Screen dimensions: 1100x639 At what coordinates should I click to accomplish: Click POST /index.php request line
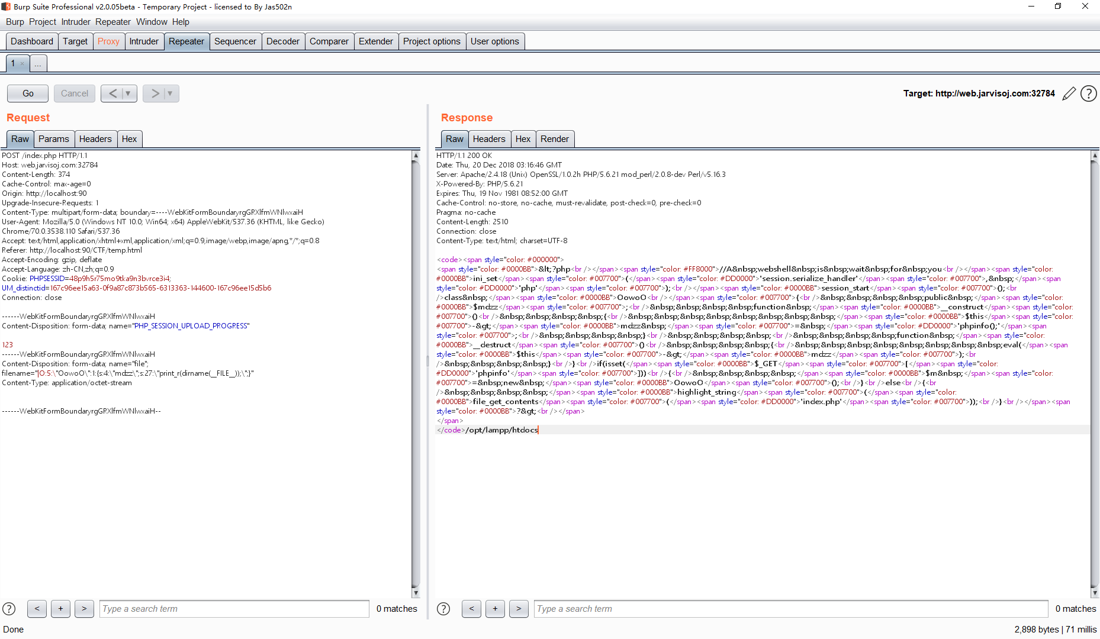[44, 156]
